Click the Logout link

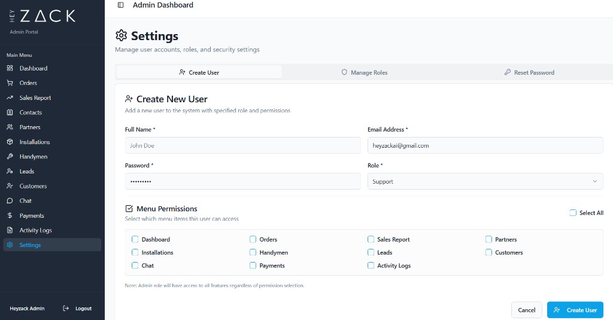click(x=77, y=308)
